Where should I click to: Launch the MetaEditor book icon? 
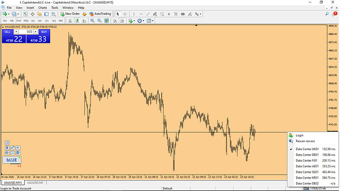(85, 14)
